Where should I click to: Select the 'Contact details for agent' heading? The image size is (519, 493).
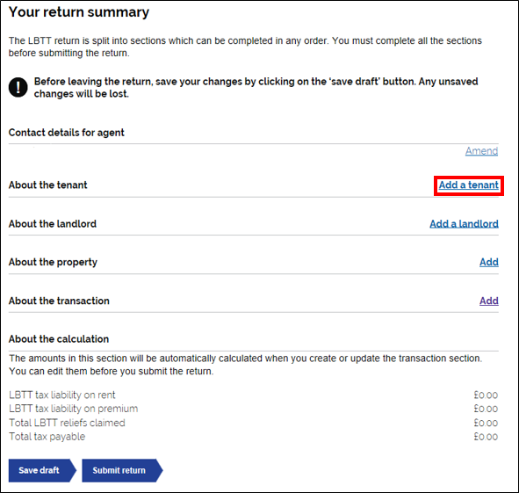pyautogui.click(x=66, y=133)
